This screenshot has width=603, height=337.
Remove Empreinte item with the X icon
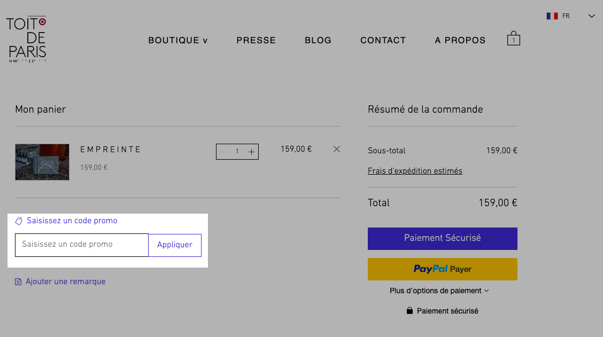coord(336,149)
